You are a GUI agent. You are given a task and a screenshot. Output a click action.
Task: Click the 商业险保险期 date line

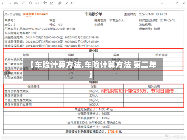(x=52, y=42)
